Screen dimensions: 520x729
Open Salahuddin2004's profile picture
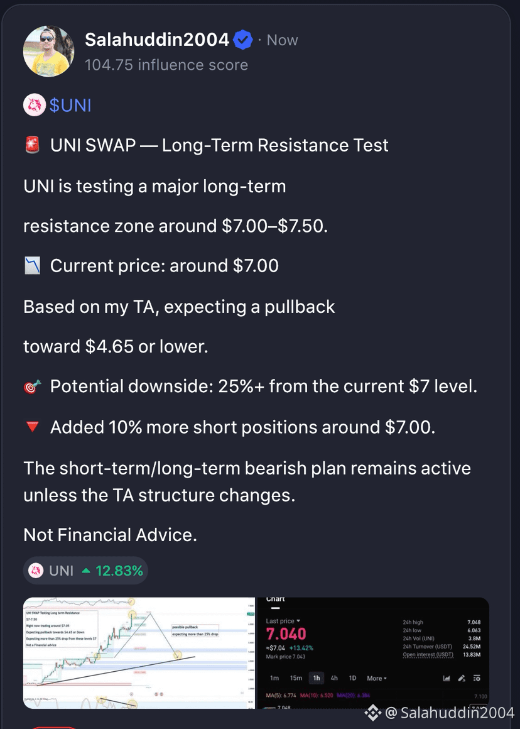(48, 51)
